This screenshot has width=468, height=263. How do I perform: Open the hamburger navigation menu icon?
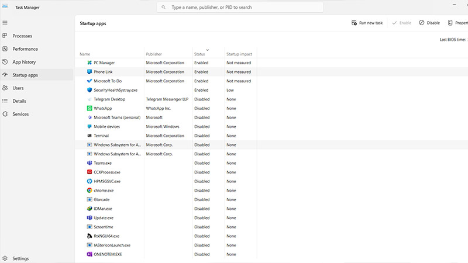pos(5,23)
